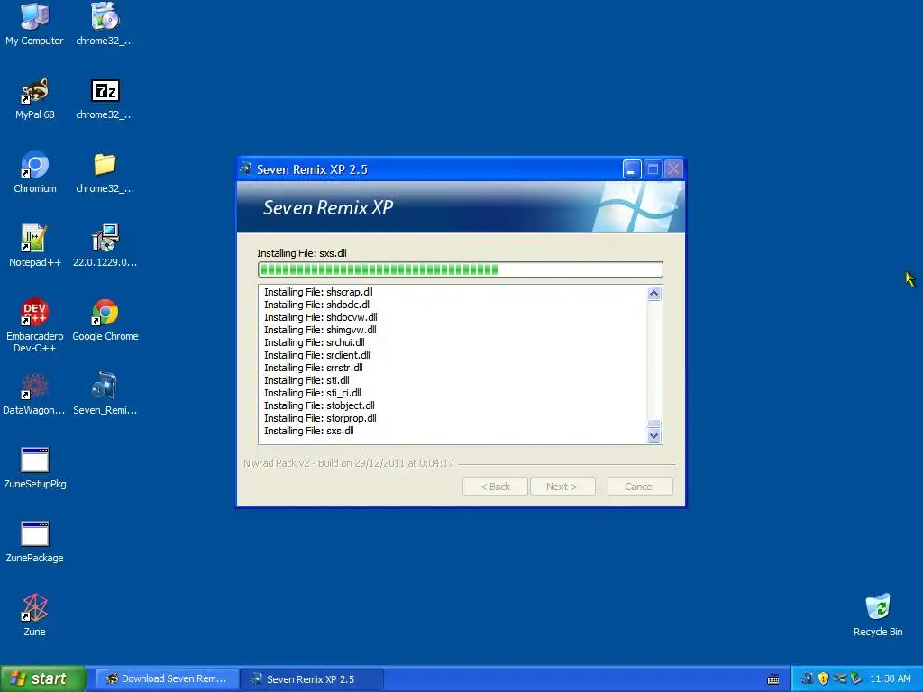Screen dimensions: 923x692
Task: Open the Recycle Bin
Action: (878, 615)
